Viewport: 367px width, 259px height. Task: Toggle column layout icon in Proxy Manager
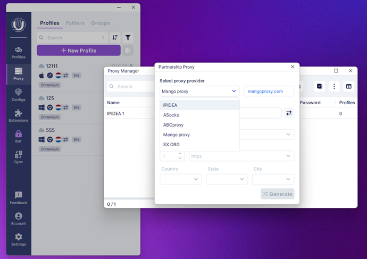pos(348,86)
